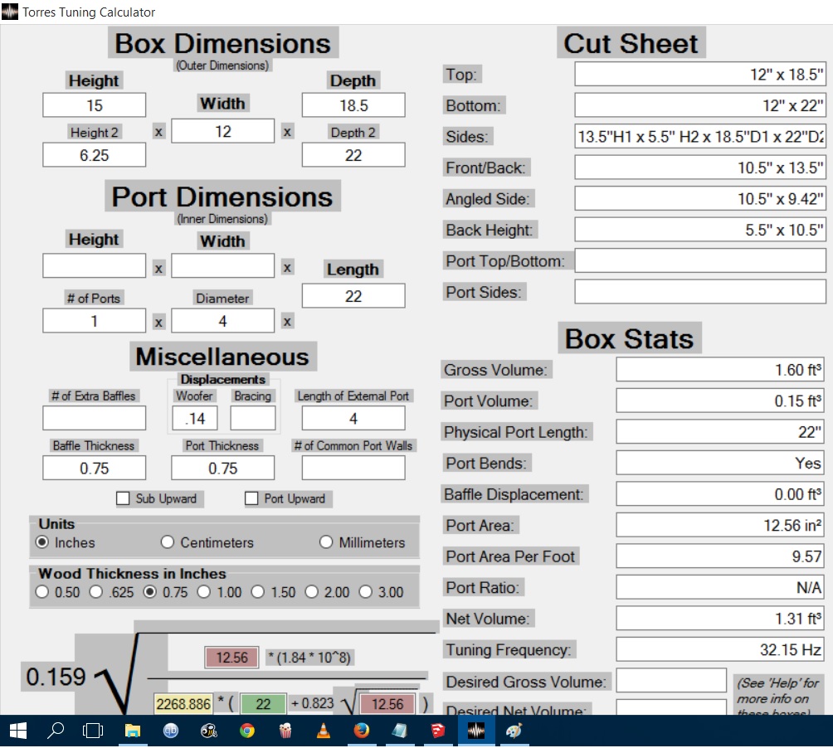Open the popcorn icon app in taskbar
Viewport: 833px width, 748px height.
(285, 731)
